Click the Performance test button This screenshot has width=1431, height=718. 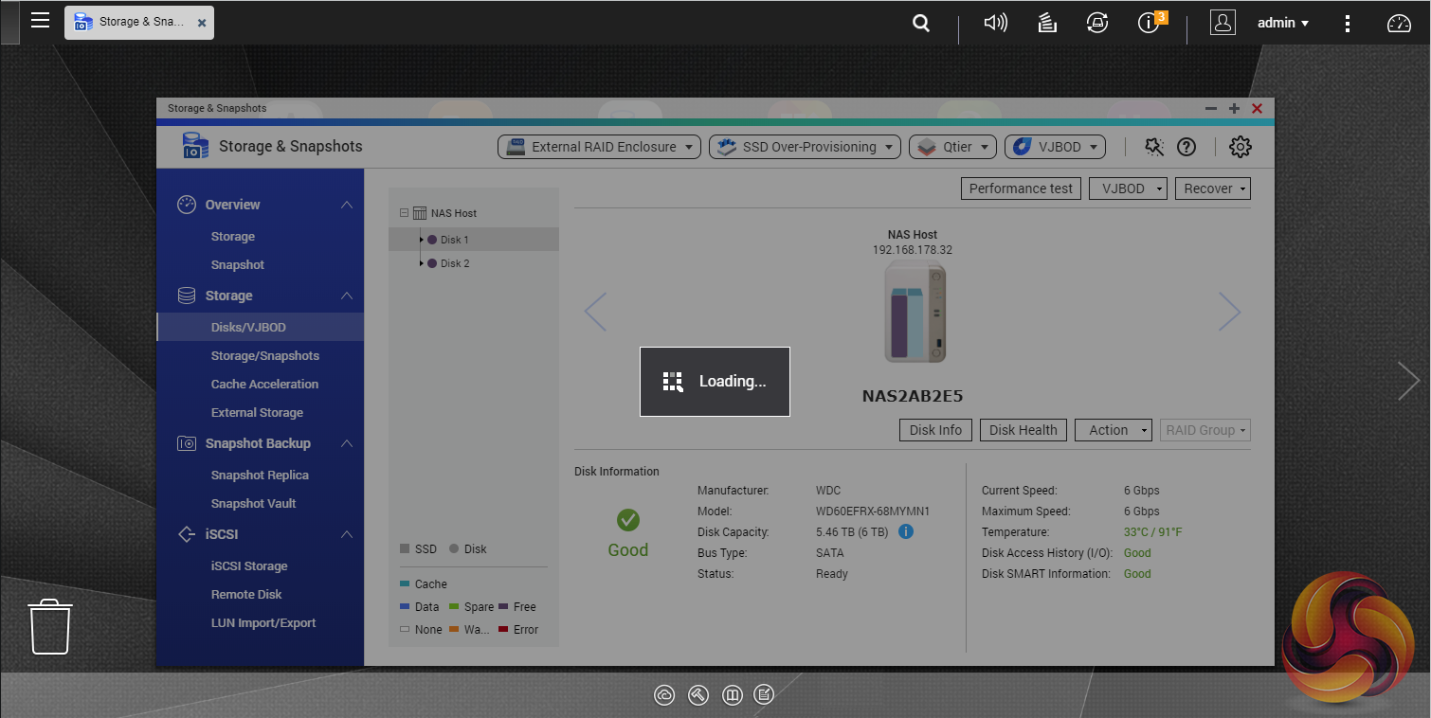point(1021,188)
